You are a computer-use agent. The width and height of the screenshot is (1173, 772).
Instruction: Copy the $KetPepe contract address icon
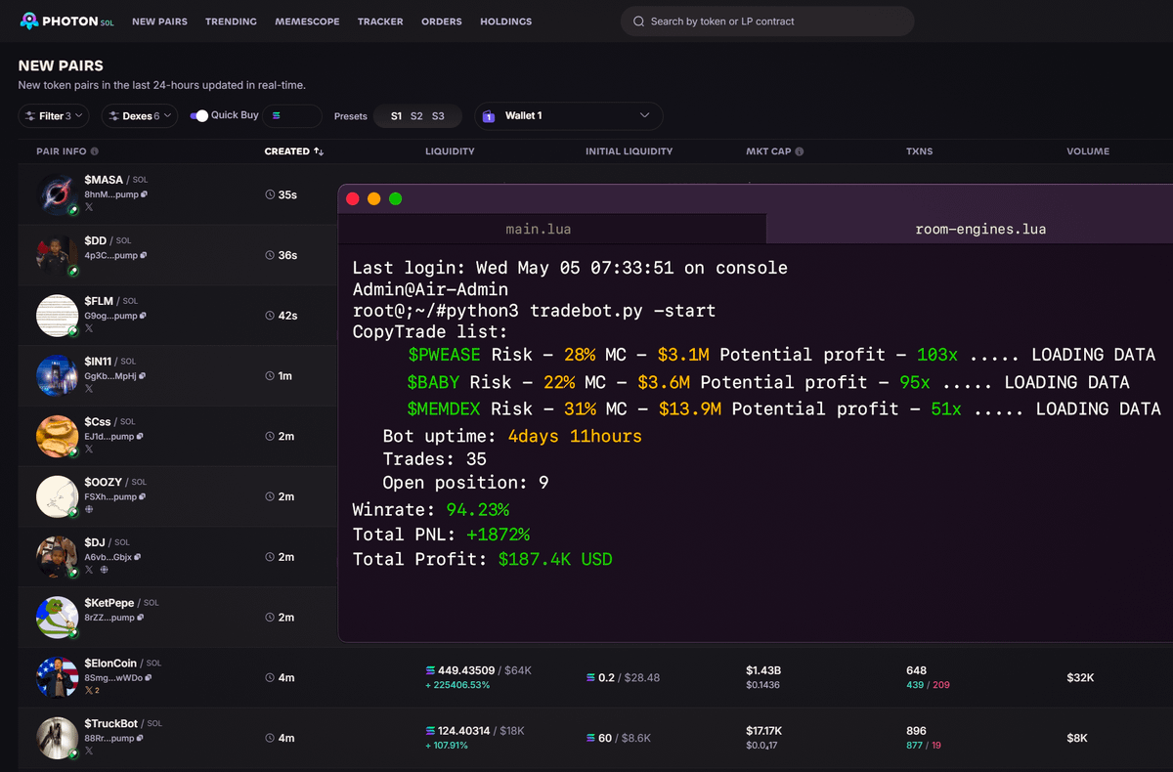(143, 618)
